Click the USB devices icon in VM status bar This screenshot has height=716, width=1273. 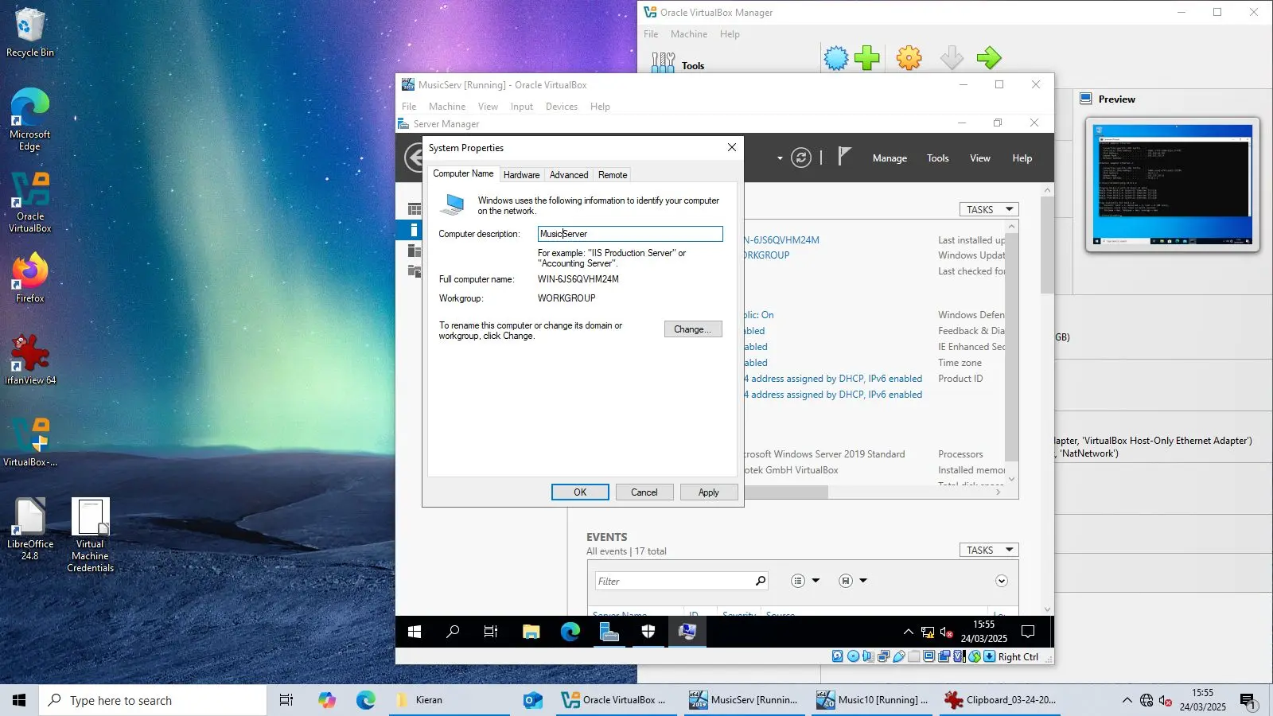(x=899, y=656)
